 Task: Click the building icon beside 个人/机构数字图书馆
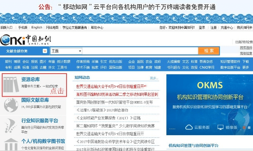(11, 145)
